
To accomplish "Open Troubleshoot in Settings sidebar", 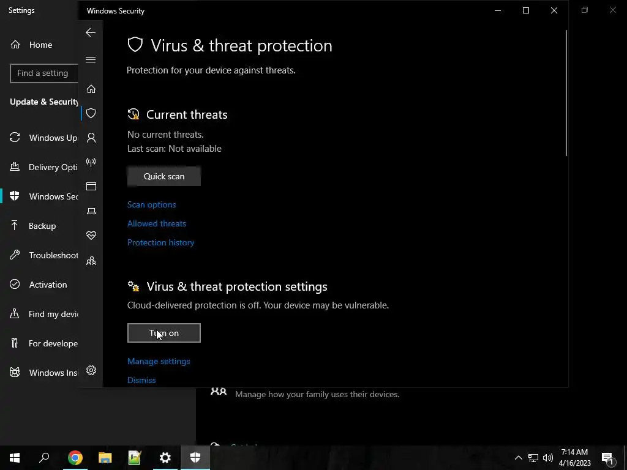I will point(44,255).
